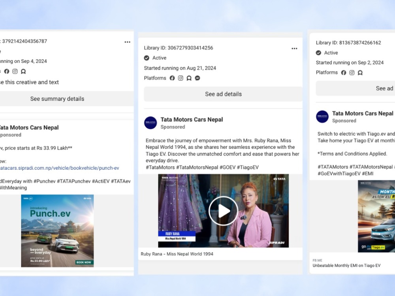Click the BOOK NOW button in the Punch.ev image
Screen dimensions: 395x296
click(x=84, y=262)
